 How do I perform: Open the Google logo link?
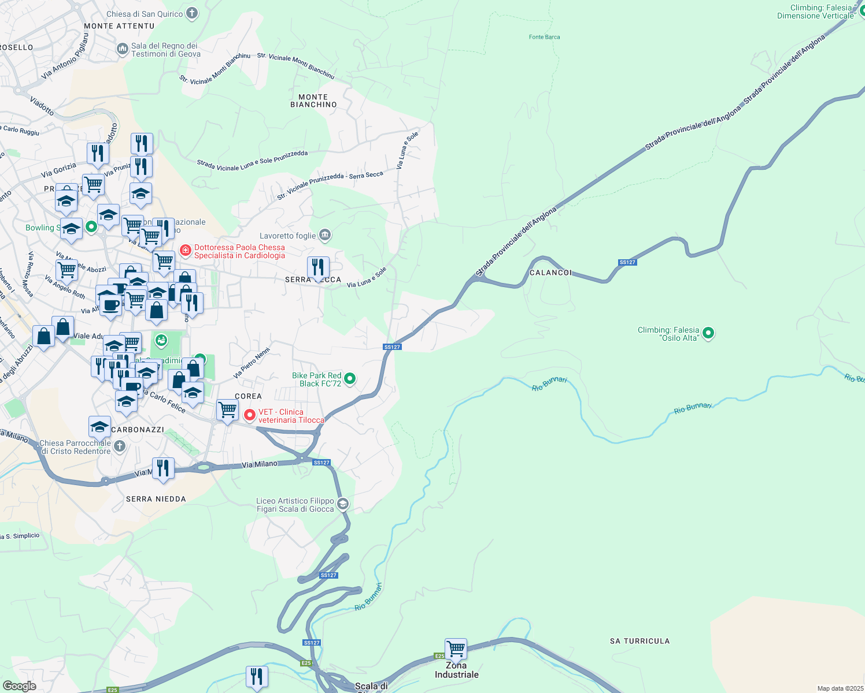click(20, 686)
